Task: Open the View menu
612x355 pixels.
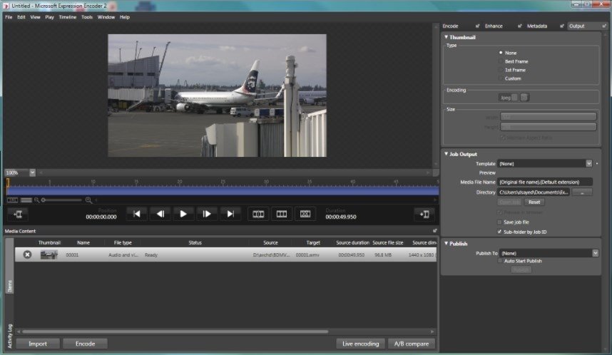Action: pos(35,17)
